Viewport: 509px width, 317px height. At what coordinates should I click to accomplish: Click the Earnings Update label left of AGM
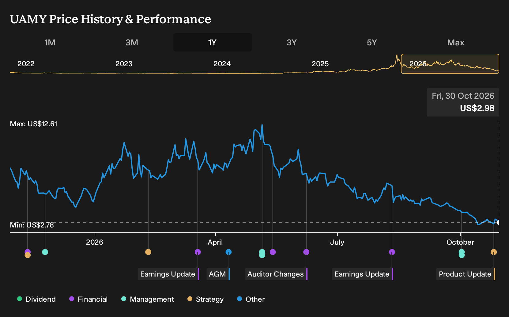(168, 274)
